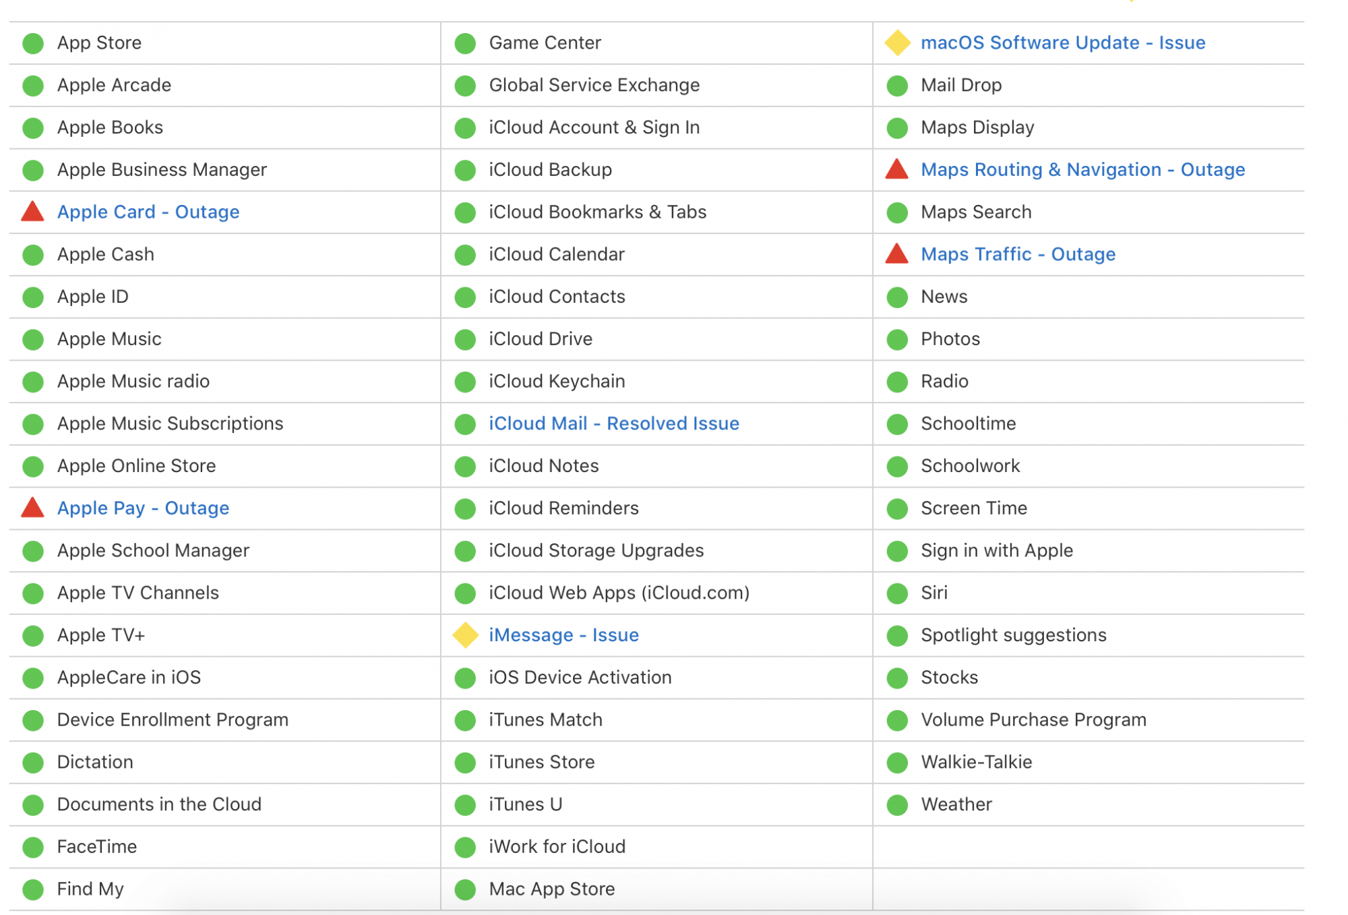Click iCloud Storage Upgrades entry
The height and width of the screenshot is (915, 1348).
[596, 550]
